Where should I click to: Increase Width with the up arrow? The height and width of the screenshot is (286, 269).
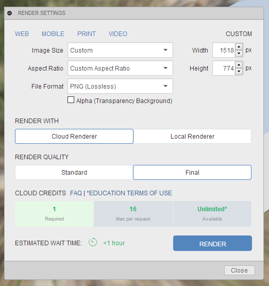[239, 47]
